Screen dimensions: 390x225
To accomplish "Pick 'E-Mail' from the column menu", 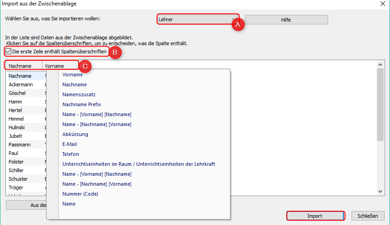I will [70, 144].
